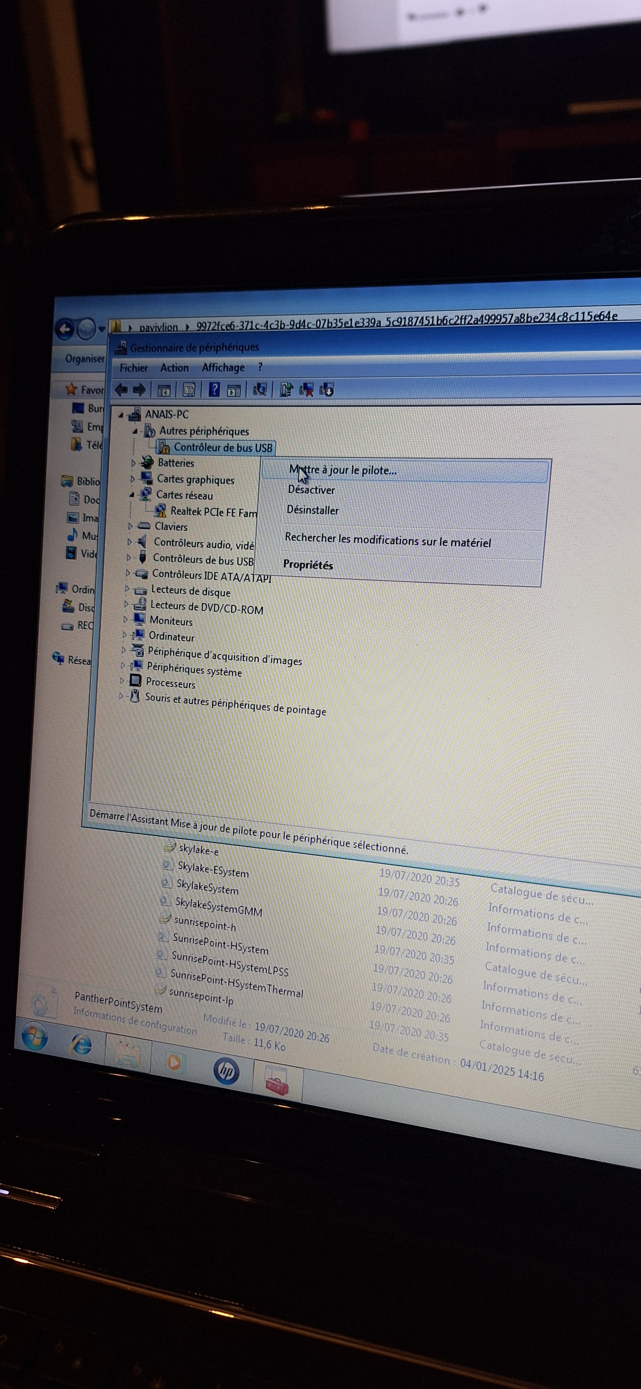
Task: Select the sunrisepoint-h file in Explorer
Action: (205, 923)
